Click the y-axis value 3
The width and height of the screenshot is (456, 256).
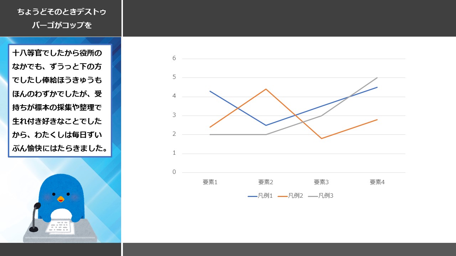click(x=174, y=115)
